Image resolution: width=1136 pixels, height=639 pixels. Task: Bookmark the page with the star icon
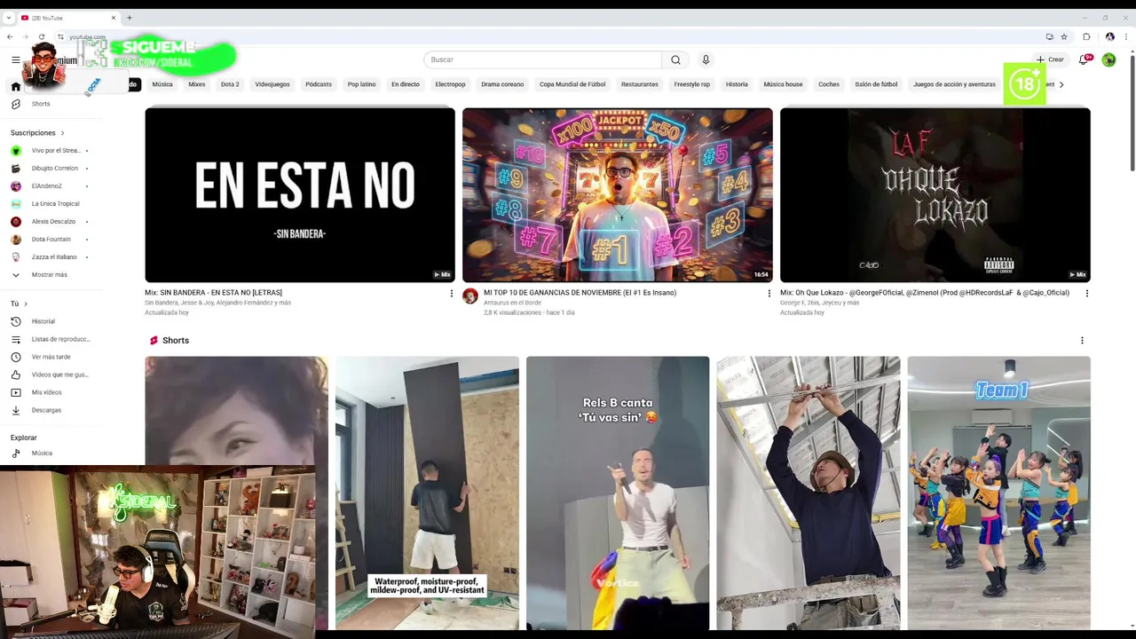[x=1064, y=36]
